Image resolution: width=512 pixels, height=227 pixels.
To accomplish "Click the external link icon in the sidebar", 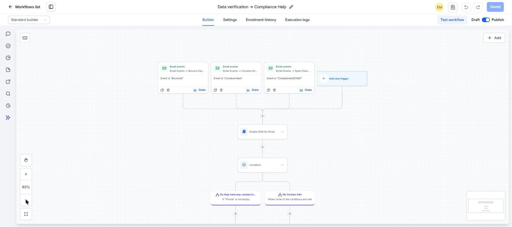I will (x=8, y=82).
